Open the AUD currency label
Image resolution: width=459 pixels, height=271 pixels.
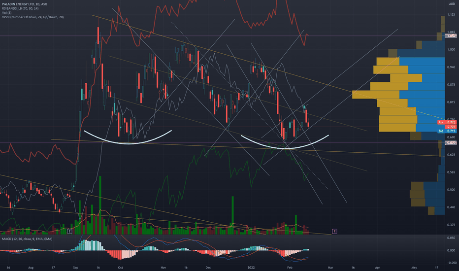click(x=452, y=4)
